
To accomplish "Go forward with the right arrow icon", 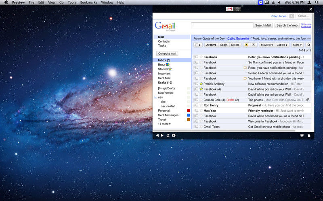I will [x=162, y=135].
